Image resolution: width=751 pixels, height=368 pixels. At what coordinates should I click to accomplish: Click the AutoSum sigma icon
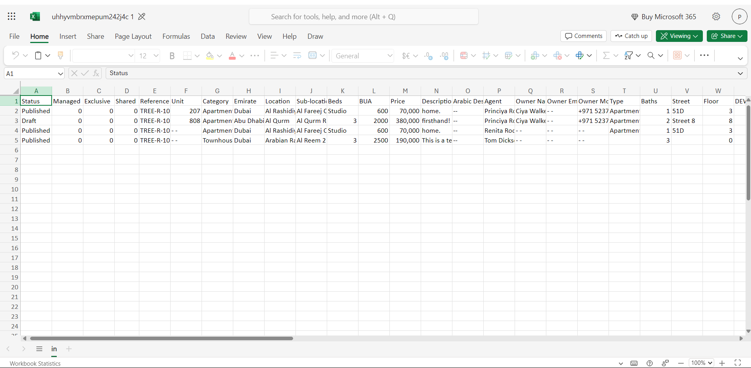[606, 56]
